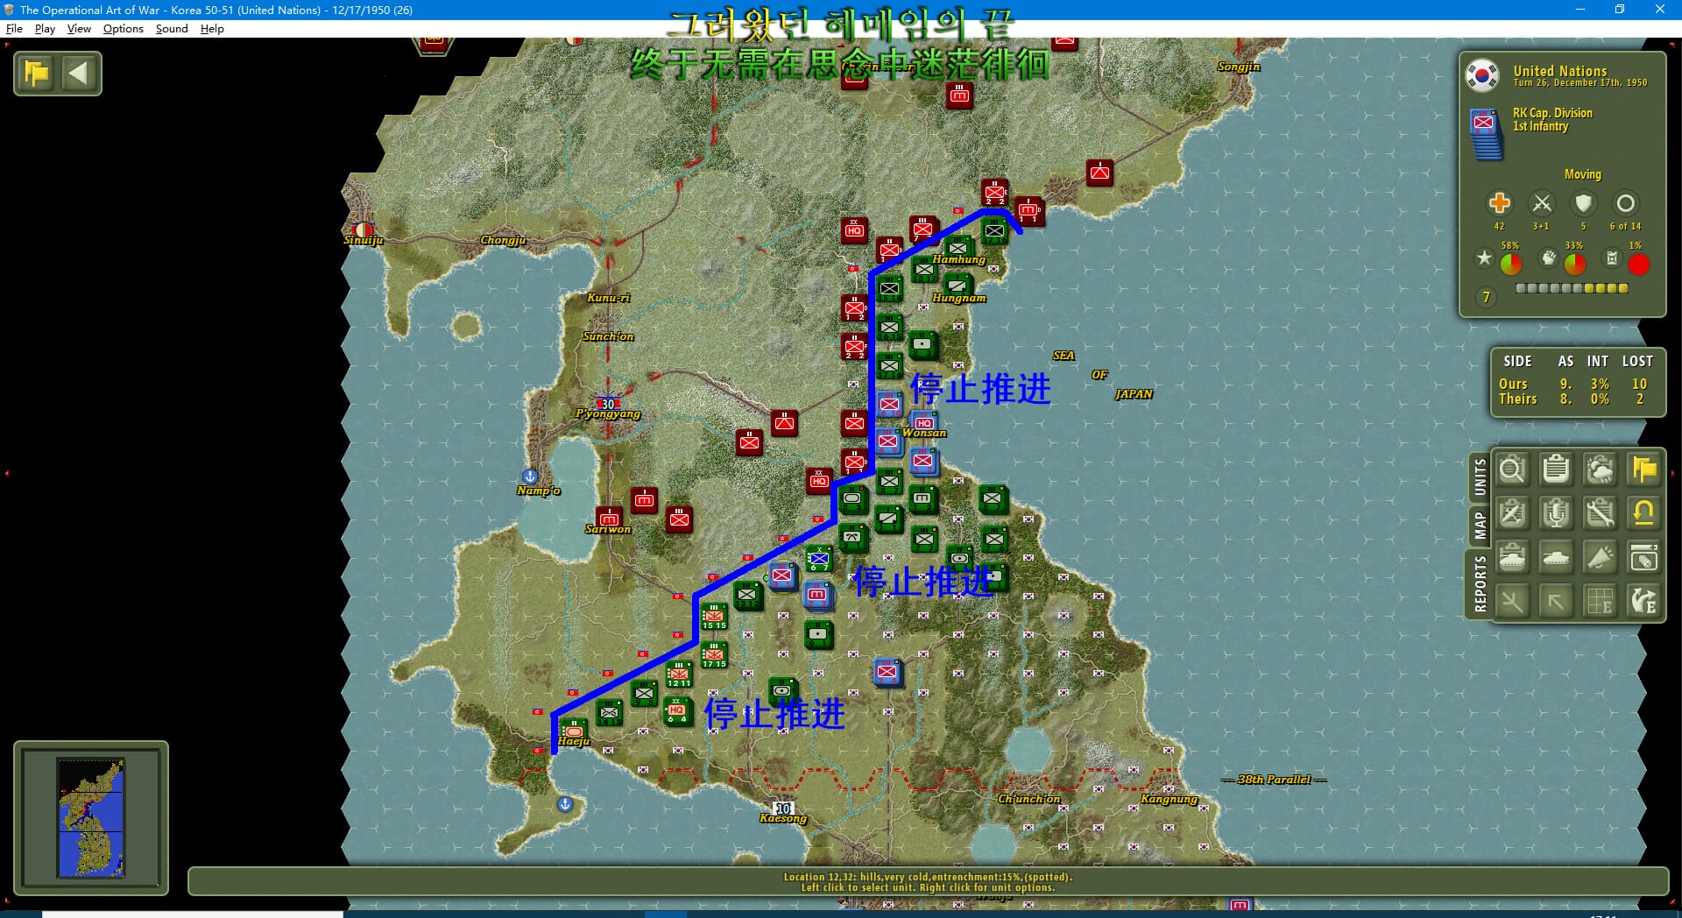The image size is (1682, 918).
Task: Click the yellow flags button at top-left
Action: click(37, 73)
